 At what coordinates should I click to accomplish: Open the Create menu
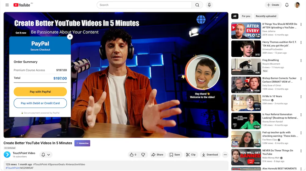[x=273, y=5]
